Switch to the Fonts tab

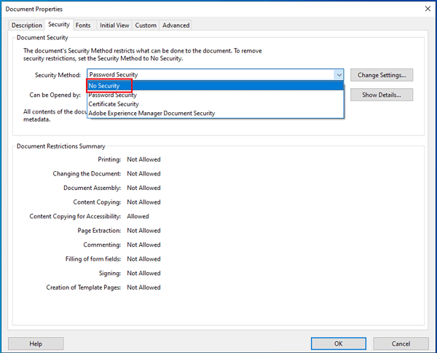click(83, 25)
